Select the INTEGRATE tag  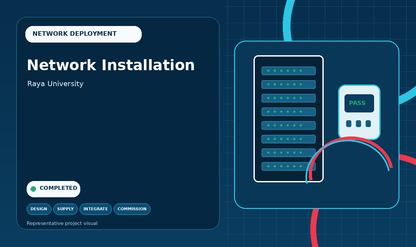click(x=96, y=209)
